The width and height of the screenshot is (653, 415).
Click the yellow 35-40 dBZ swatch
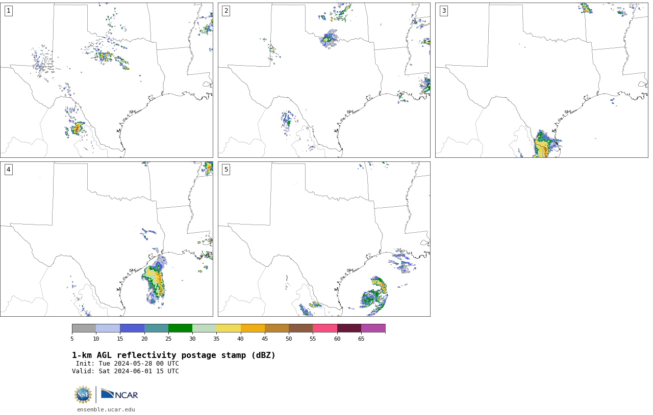229,328
